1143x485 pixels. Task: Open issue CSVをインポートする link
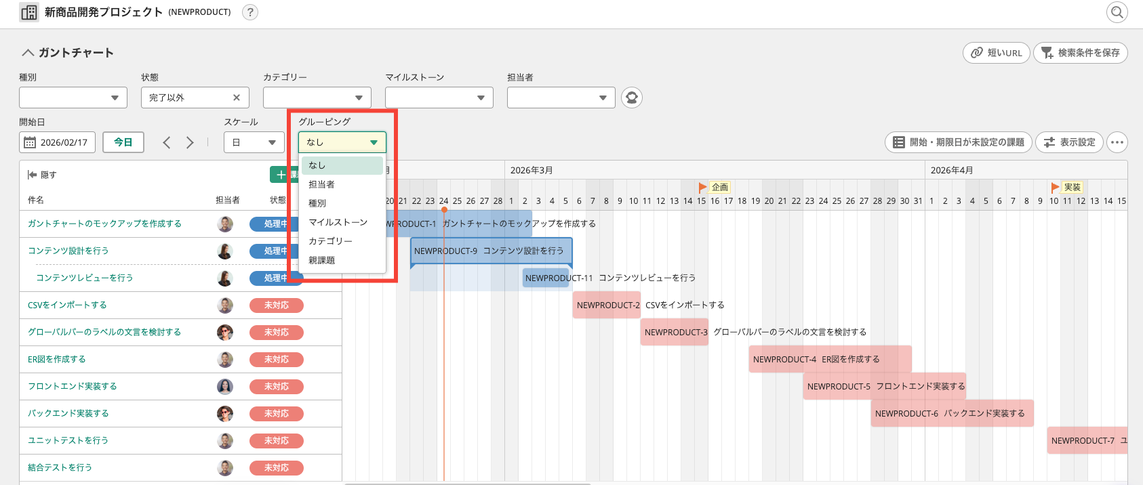coord(67,305)
